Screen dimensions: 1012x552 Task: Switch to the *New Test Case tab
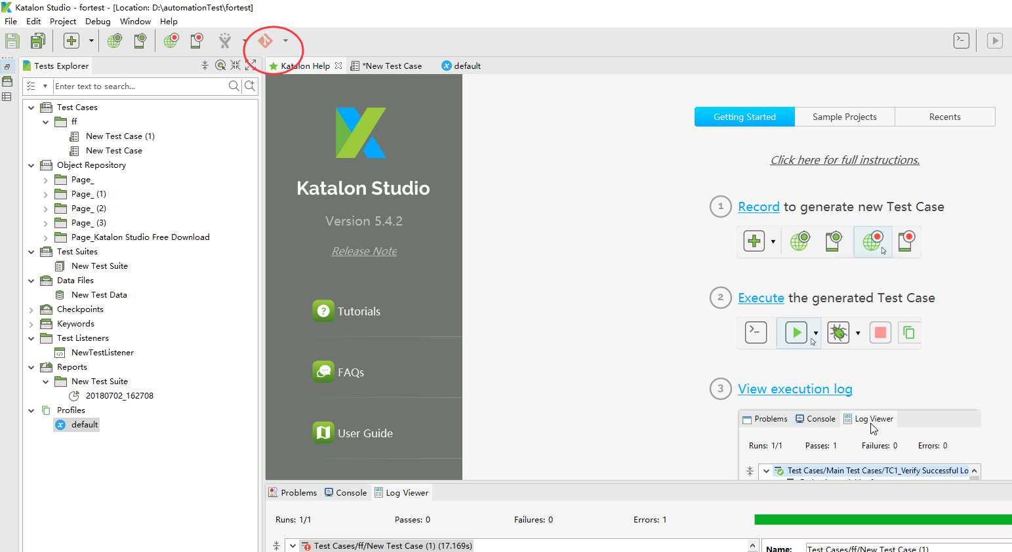387,66
